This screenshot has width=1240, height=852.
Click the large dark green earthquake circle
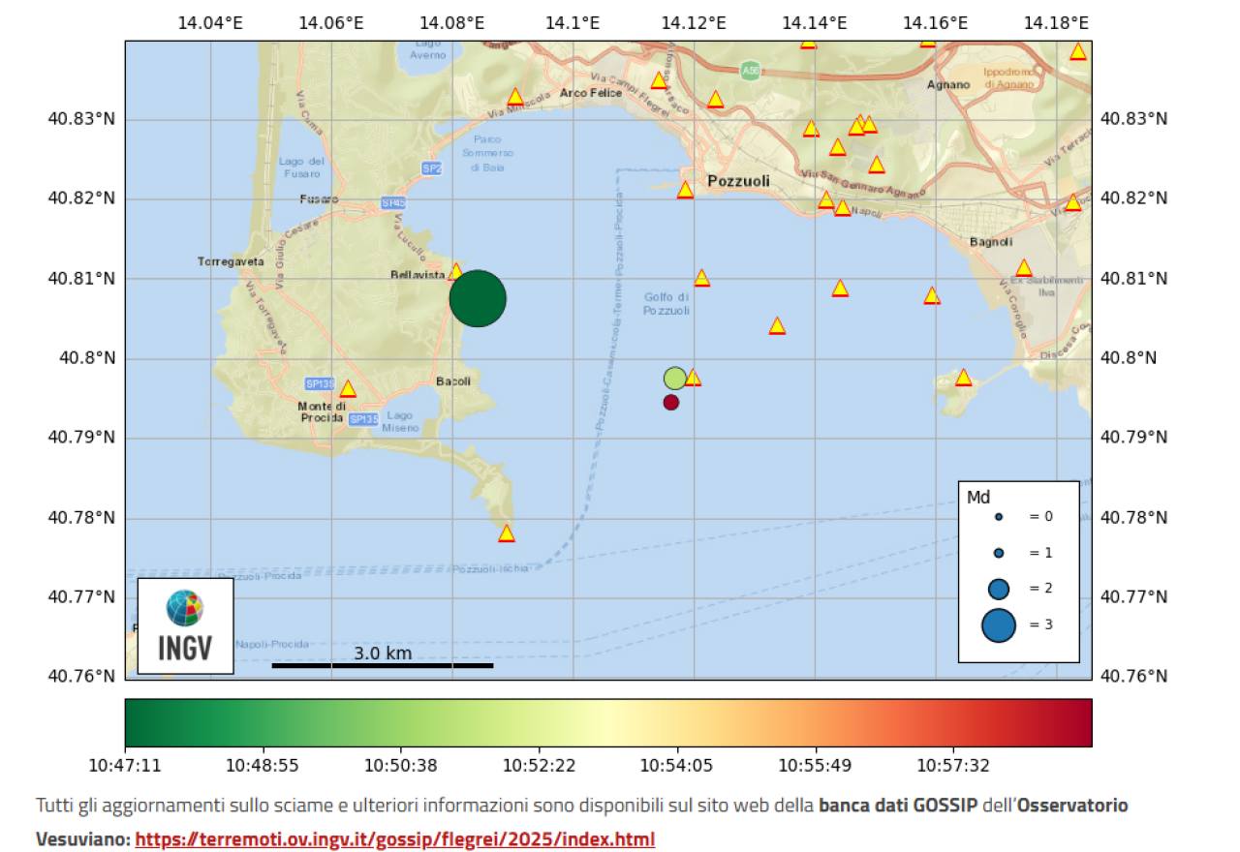point(478,299)
